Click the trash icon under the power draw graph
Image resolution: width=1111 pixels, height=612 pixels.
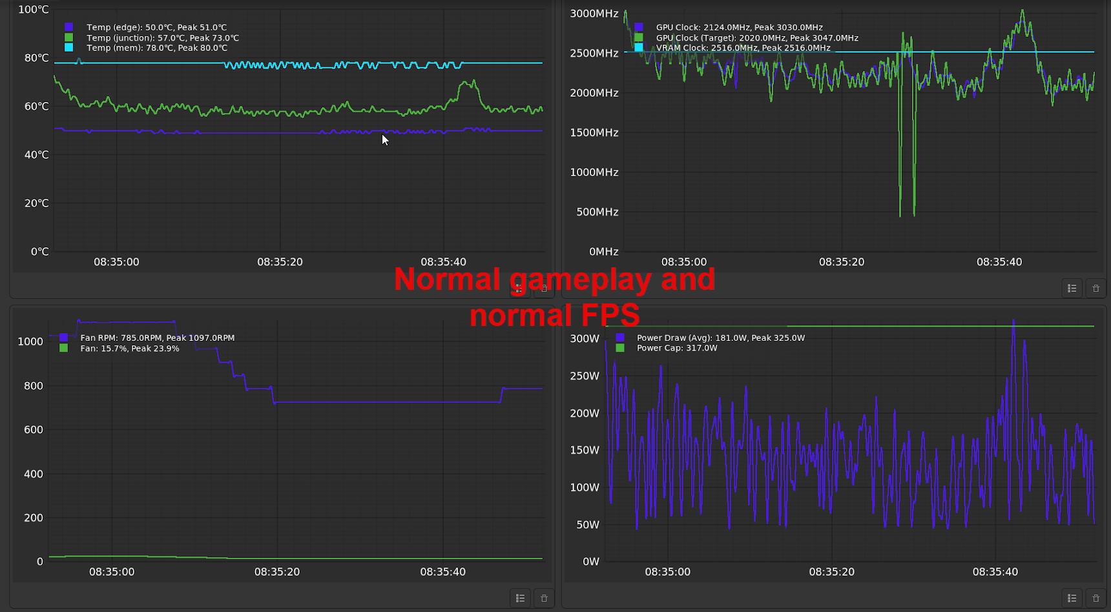(1095, 598)
